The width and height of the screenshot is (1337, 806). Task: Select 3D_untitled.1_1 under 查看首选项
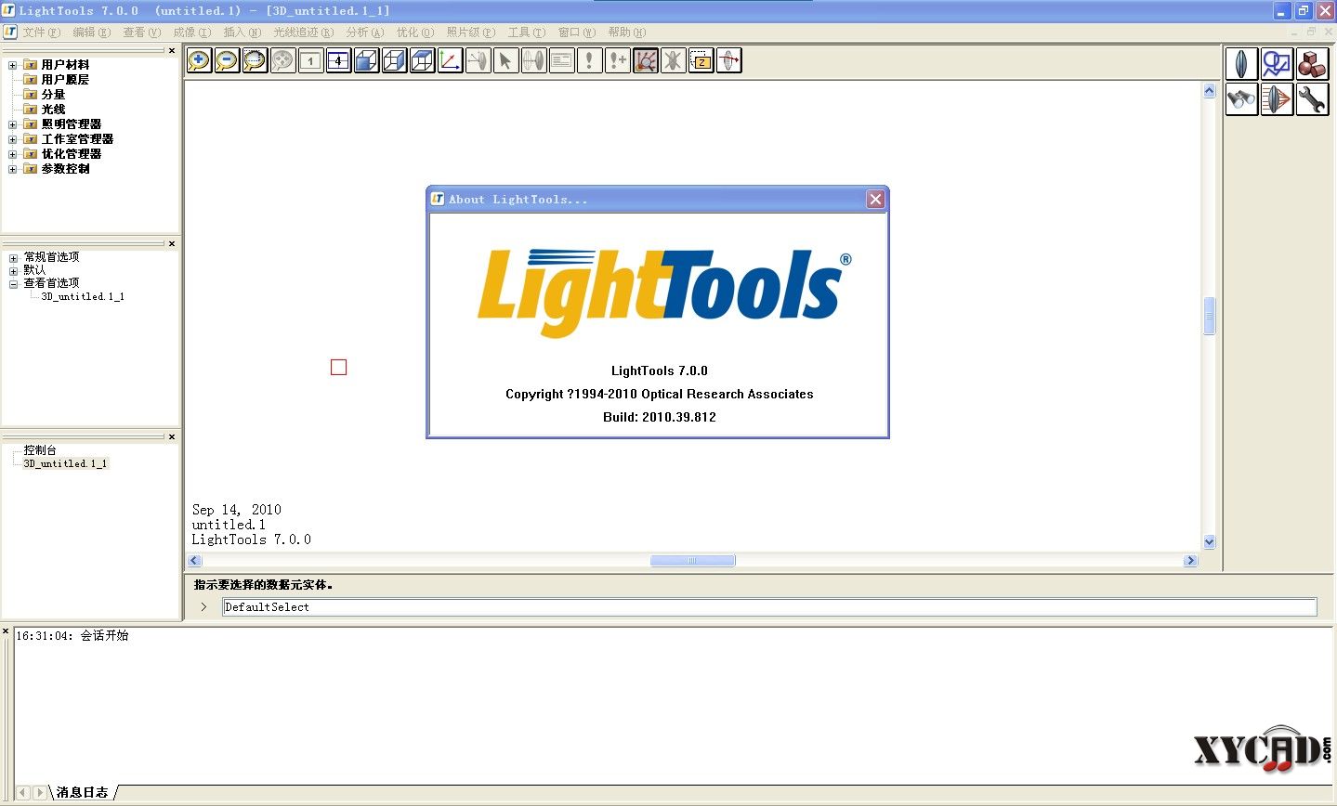click(x=83, y=297)
